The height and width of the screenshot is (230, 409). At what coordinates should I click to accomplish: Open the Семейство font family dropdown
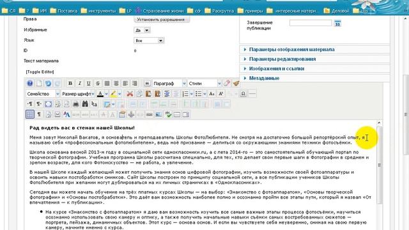(x=43, y=94)
